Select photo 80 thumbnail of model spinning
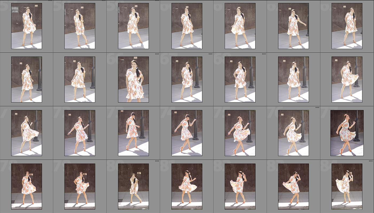The image size is (374, 213). pos(133,186)
